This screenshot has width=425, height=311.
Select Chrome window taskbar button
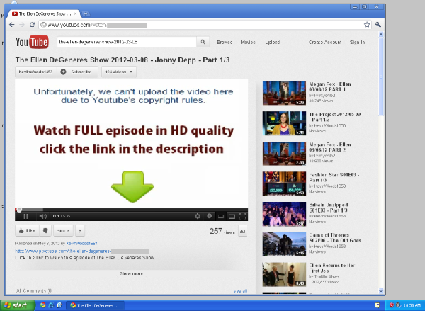(x=96, y=305)
